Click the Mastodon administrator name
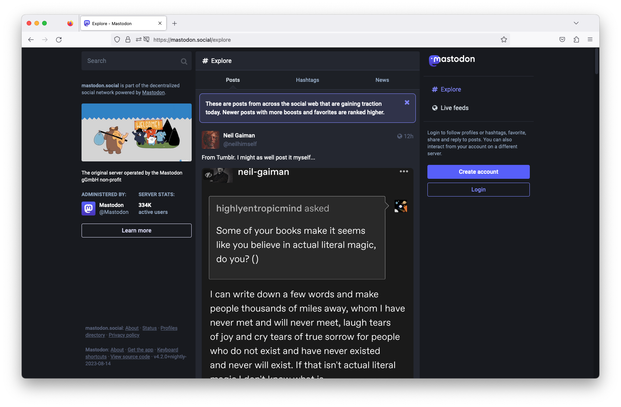621x407 pixels. tap(111, 205)
